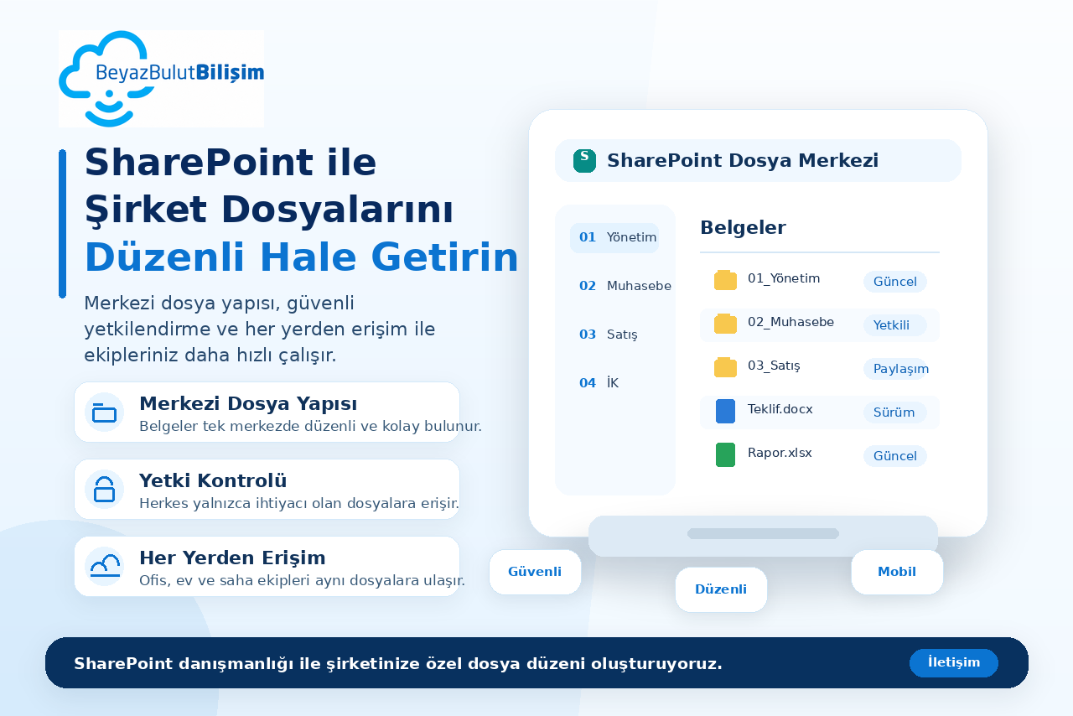1073x716 pixels.
Task: Click the Yetki Kontrolü lock icon
Action: 105,490
